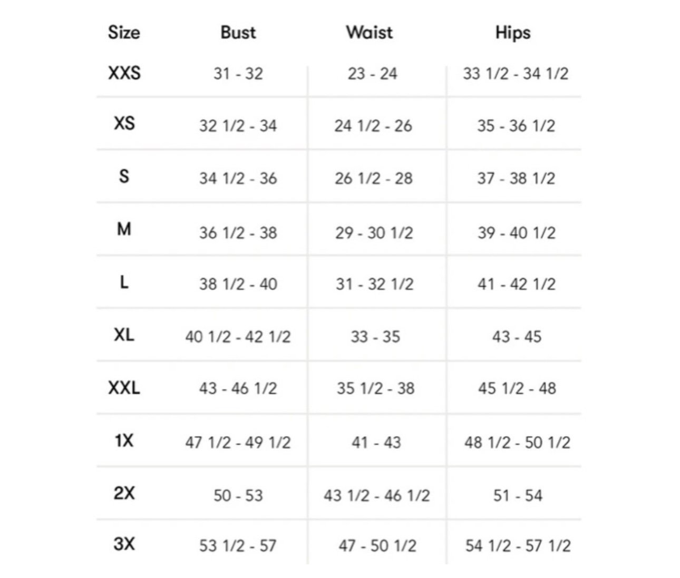
Task: Click the Size column header
Action: click(x=124, y=33)
